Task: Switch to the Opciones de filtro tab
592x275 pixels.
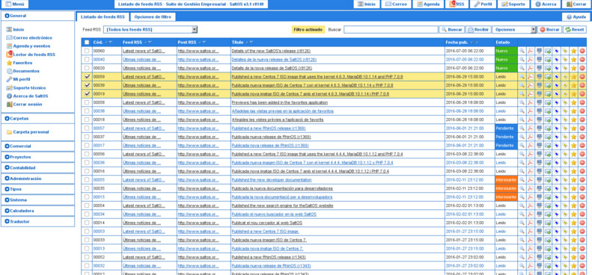Action: 153,17
